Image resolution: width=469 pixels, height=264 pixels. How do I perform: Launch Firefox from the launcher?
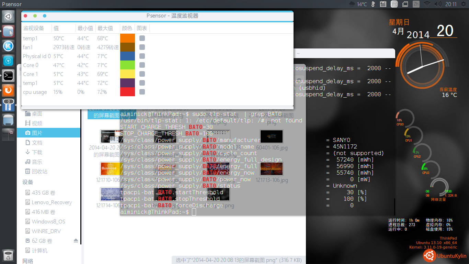(8, 90)
